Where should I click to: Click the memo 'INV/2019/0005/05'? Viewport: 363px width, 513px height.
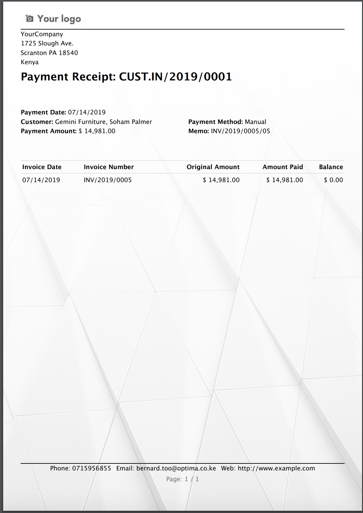(x=241, y=131)
